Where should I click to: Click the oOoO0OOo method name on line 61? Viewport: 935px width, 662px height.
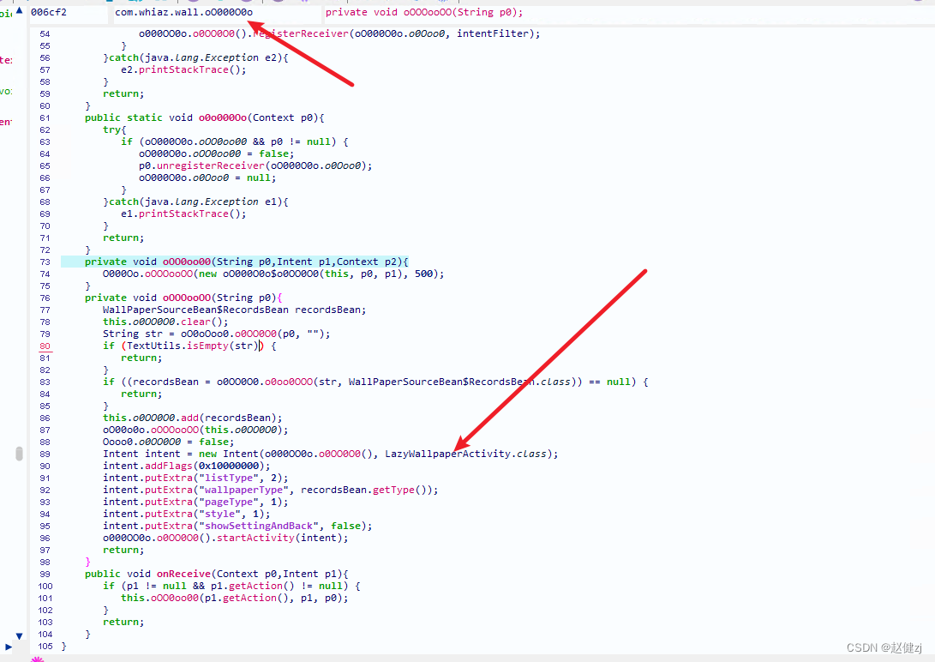point(223,117)
